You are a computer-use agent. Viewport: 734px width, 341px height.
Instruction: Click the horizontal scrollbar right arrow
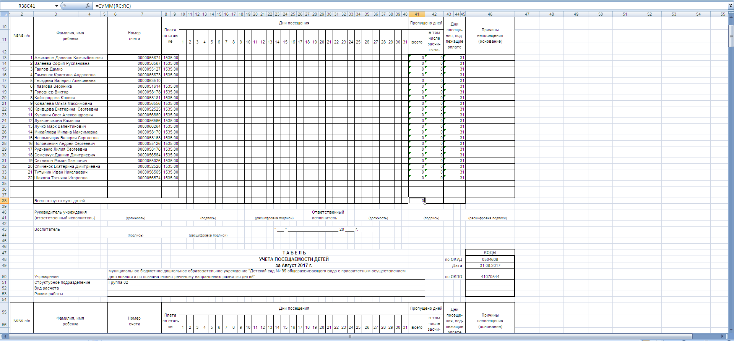(722, 336)
